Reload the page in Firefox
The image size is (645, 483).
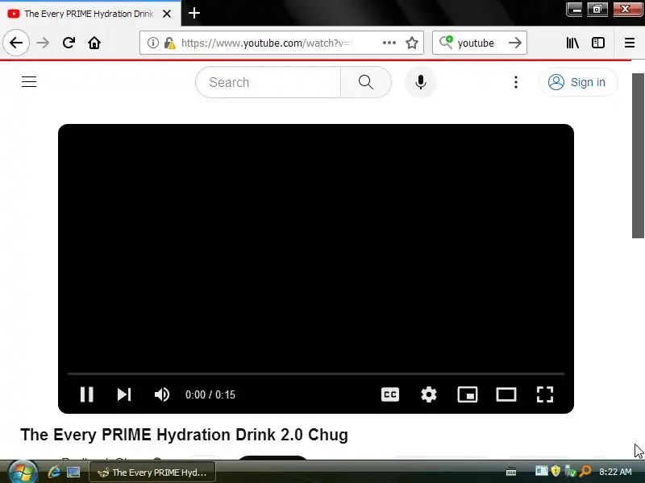[69, 43]
